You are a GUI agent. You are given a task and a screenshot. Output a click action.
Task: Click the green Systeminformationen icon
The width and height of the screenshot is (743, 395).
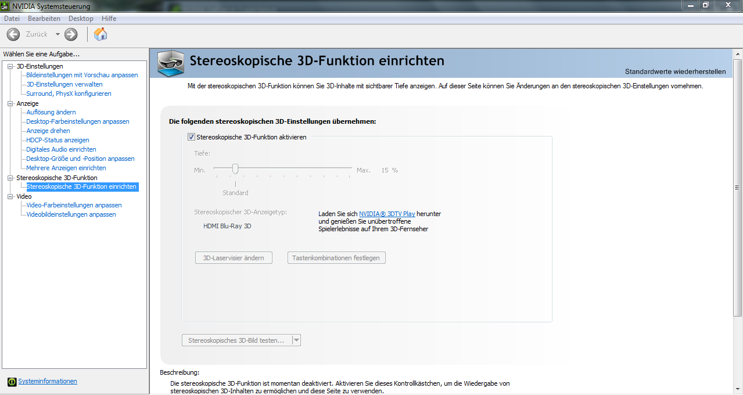(12, 382)
